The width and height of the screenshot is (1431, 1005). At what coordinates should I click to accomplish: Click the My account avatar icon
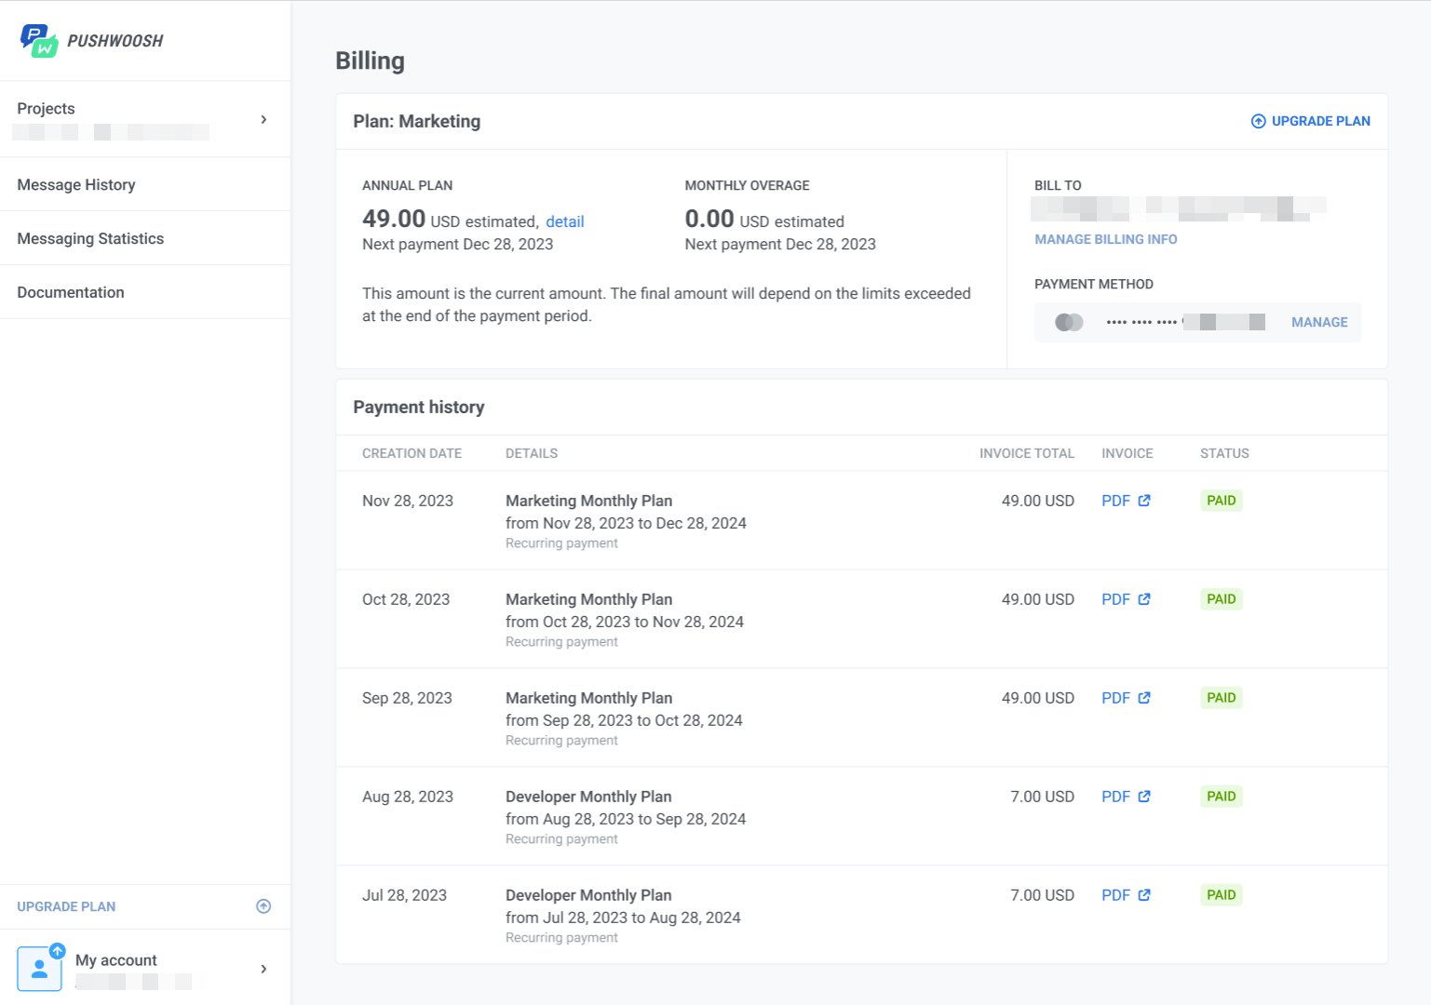tap(40, 968)
